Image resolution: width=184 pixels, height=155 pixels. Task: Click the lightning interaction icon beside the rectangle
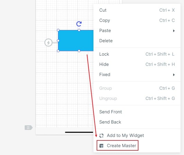pos(48,43)
